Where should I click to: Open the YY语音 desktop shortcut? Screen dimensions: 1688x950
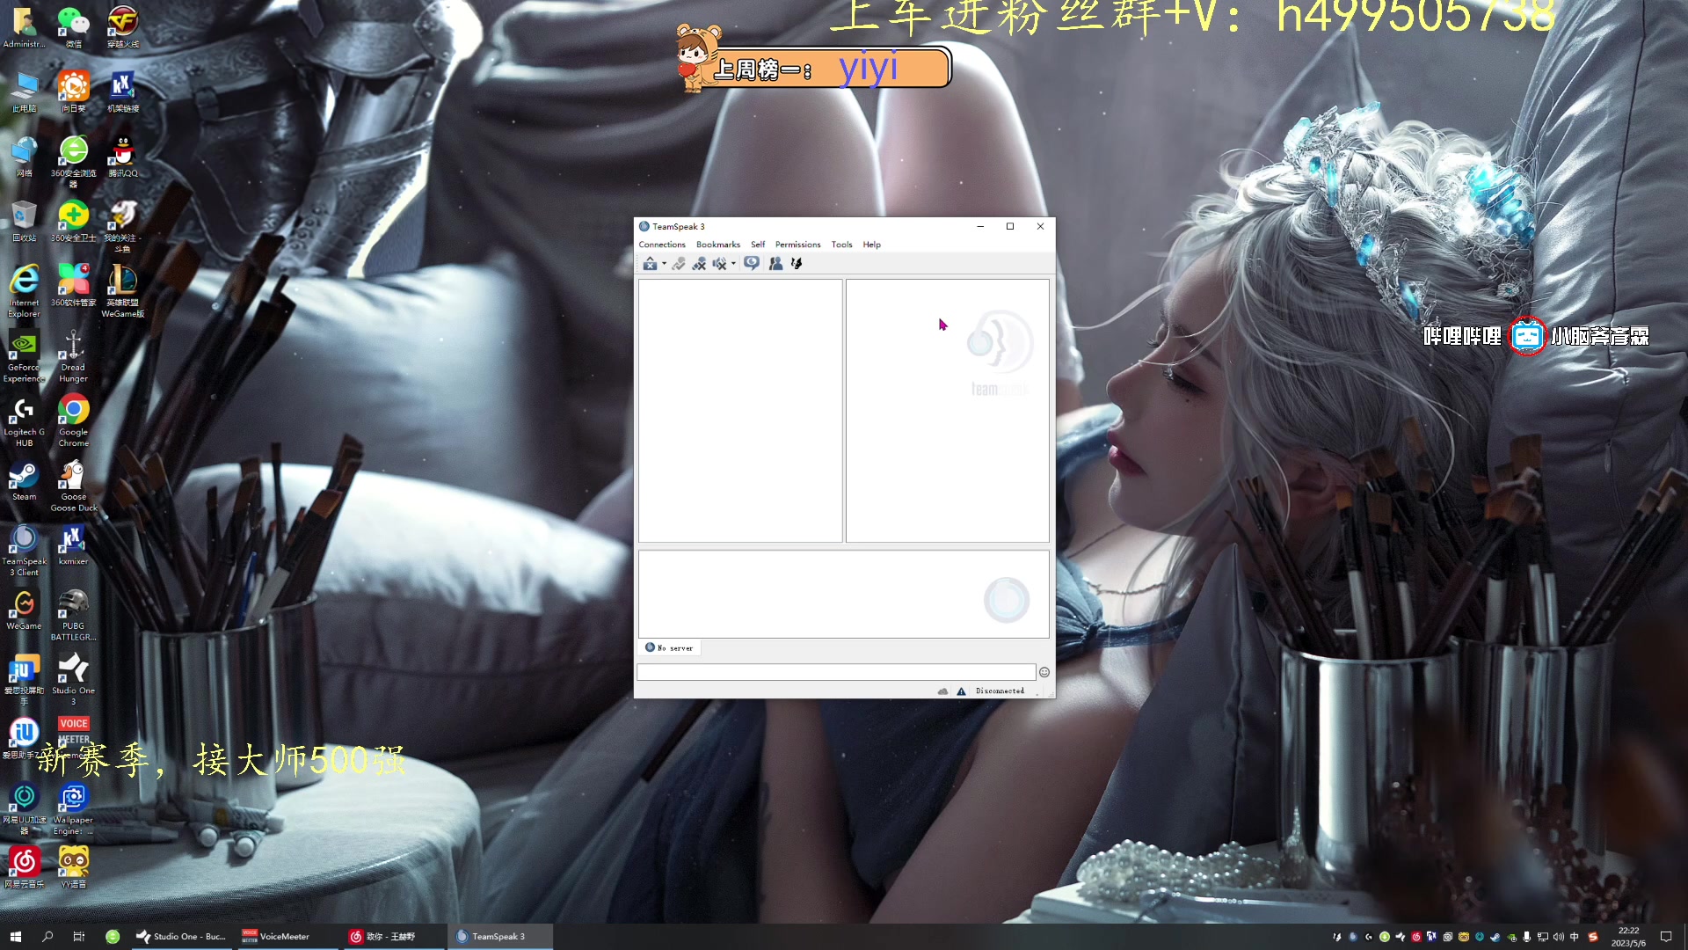[x=74, y=867]
